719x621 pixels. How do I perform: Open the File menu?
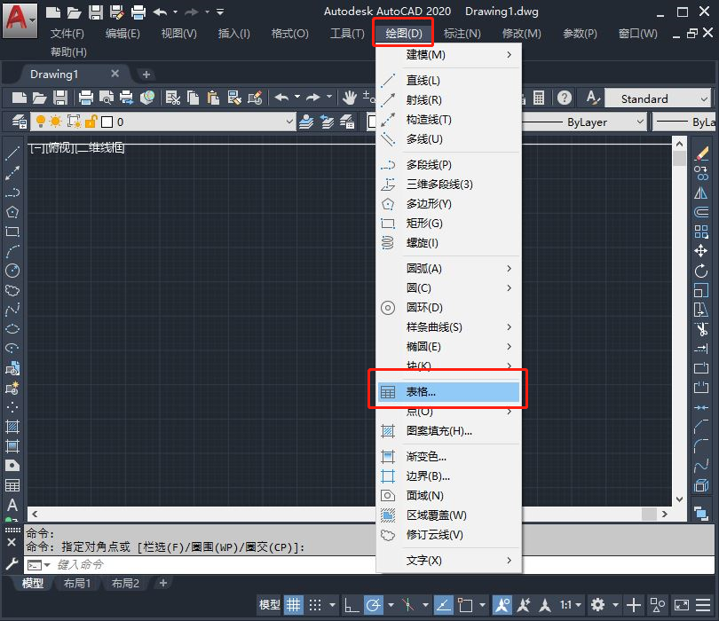[x=67, y=34]
